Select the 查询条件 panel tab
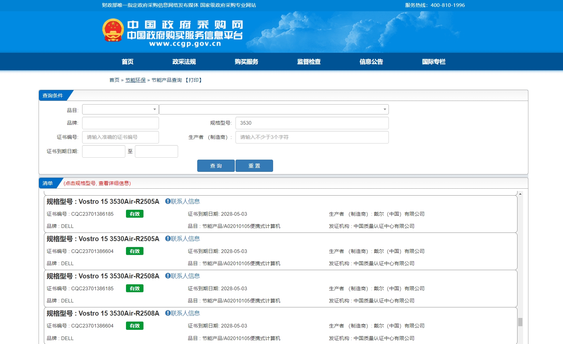 53,96
